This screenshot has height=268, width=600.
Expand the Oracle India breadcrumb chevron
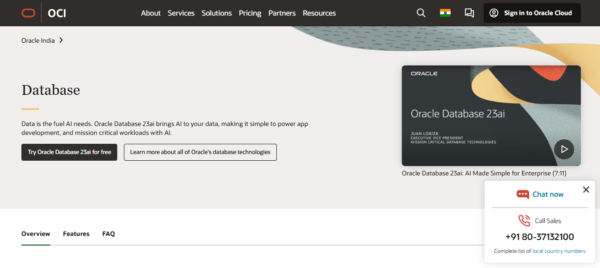61,41
